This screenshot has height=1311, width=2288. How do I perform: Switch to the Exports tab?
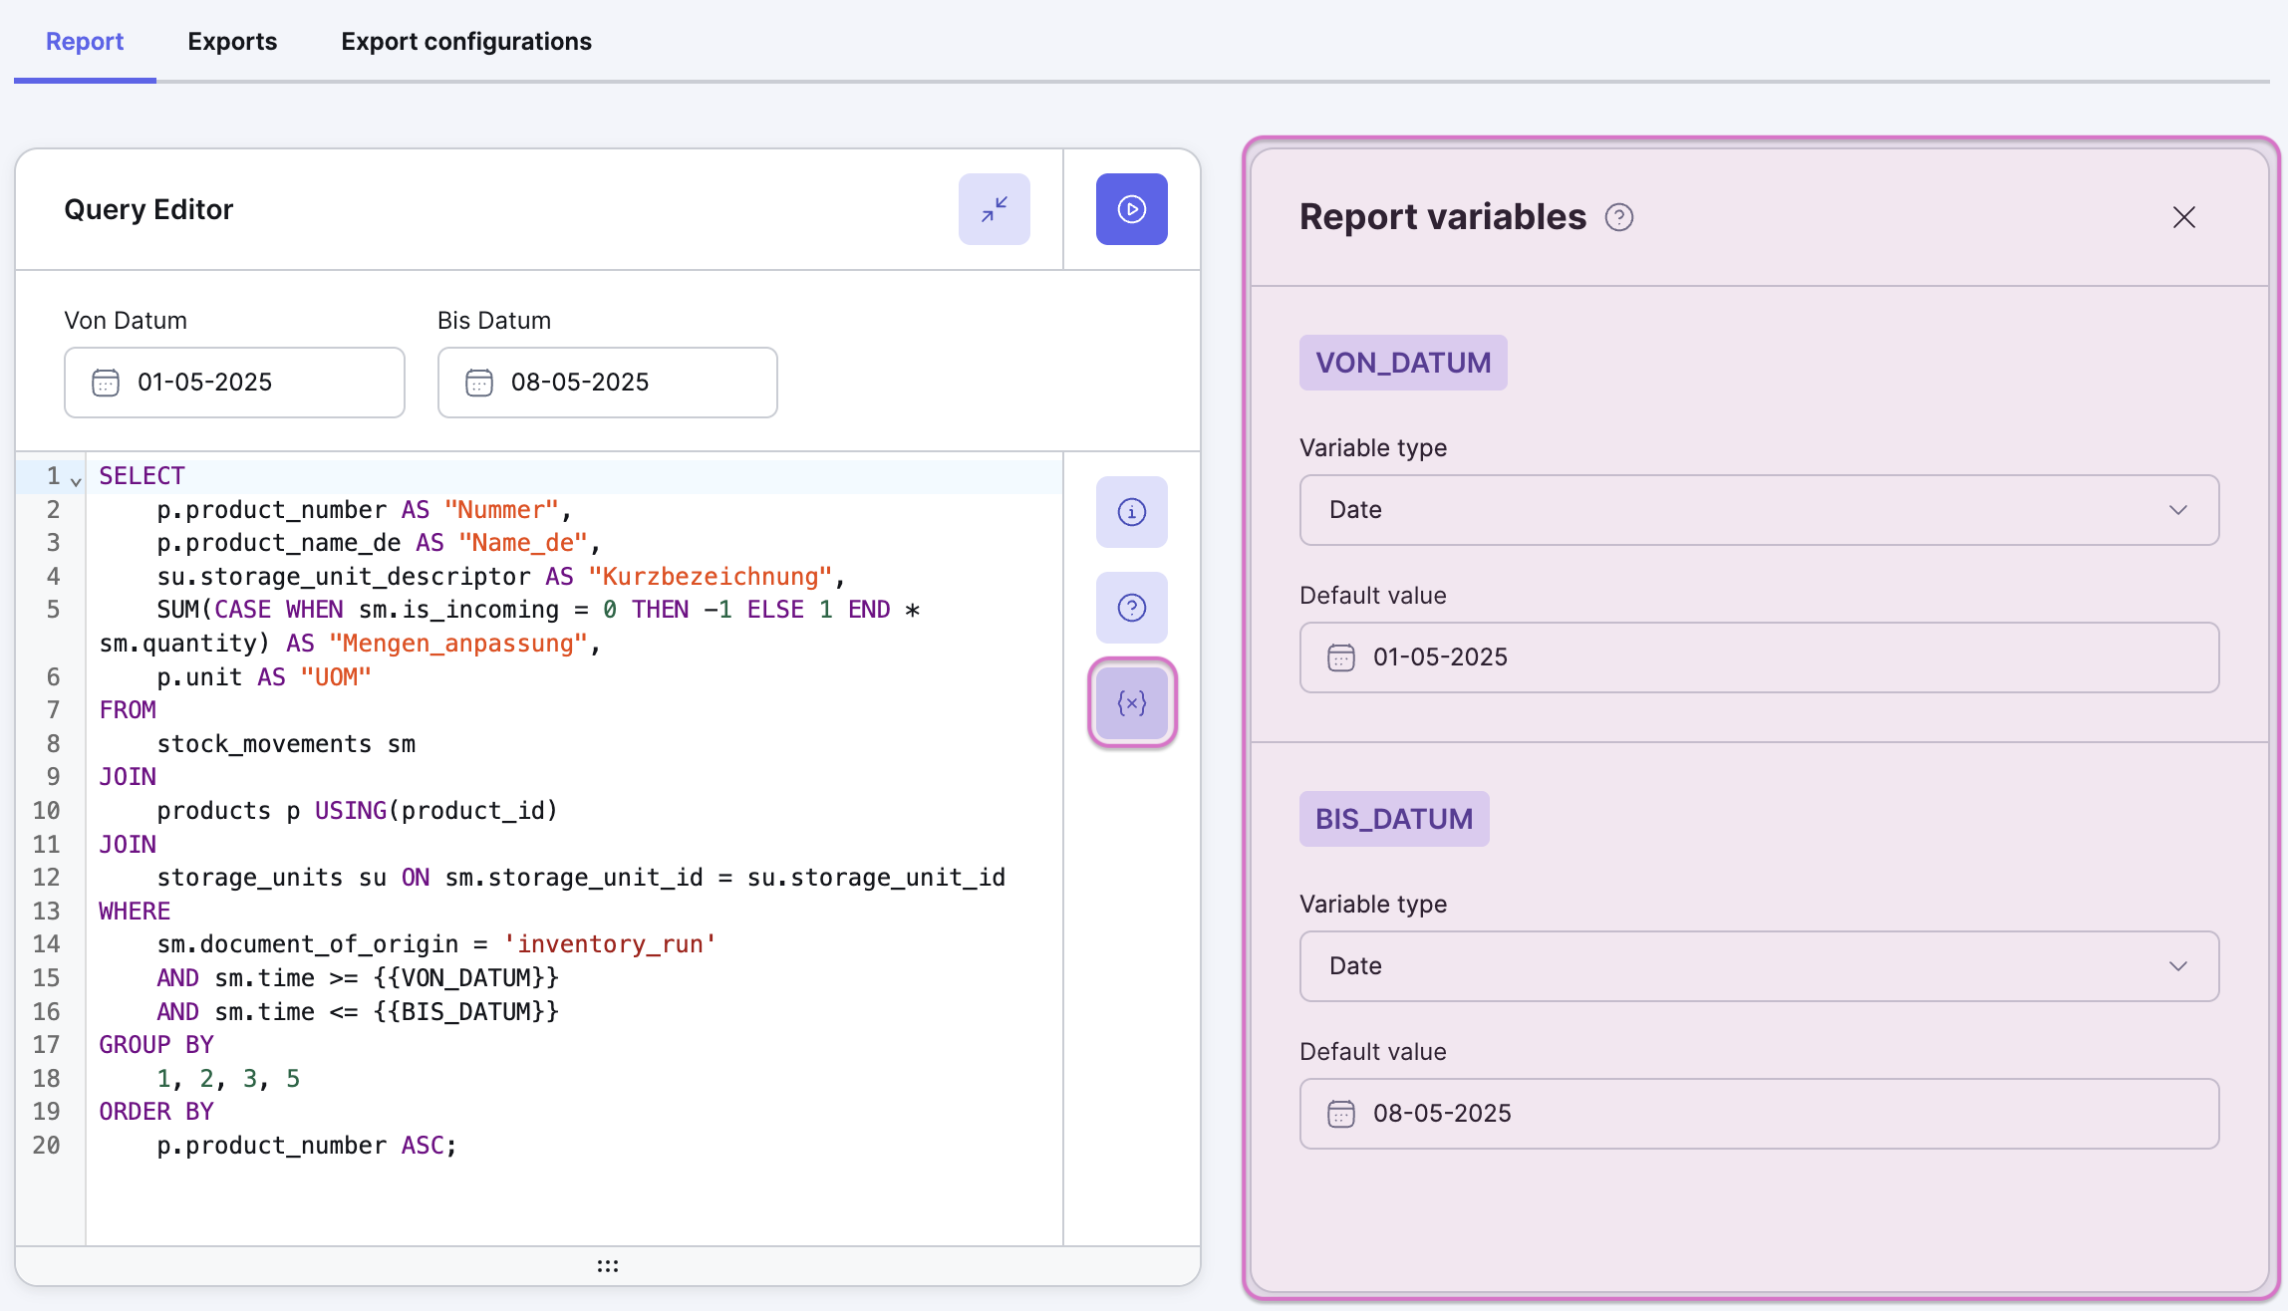click(x=232, y=42)
